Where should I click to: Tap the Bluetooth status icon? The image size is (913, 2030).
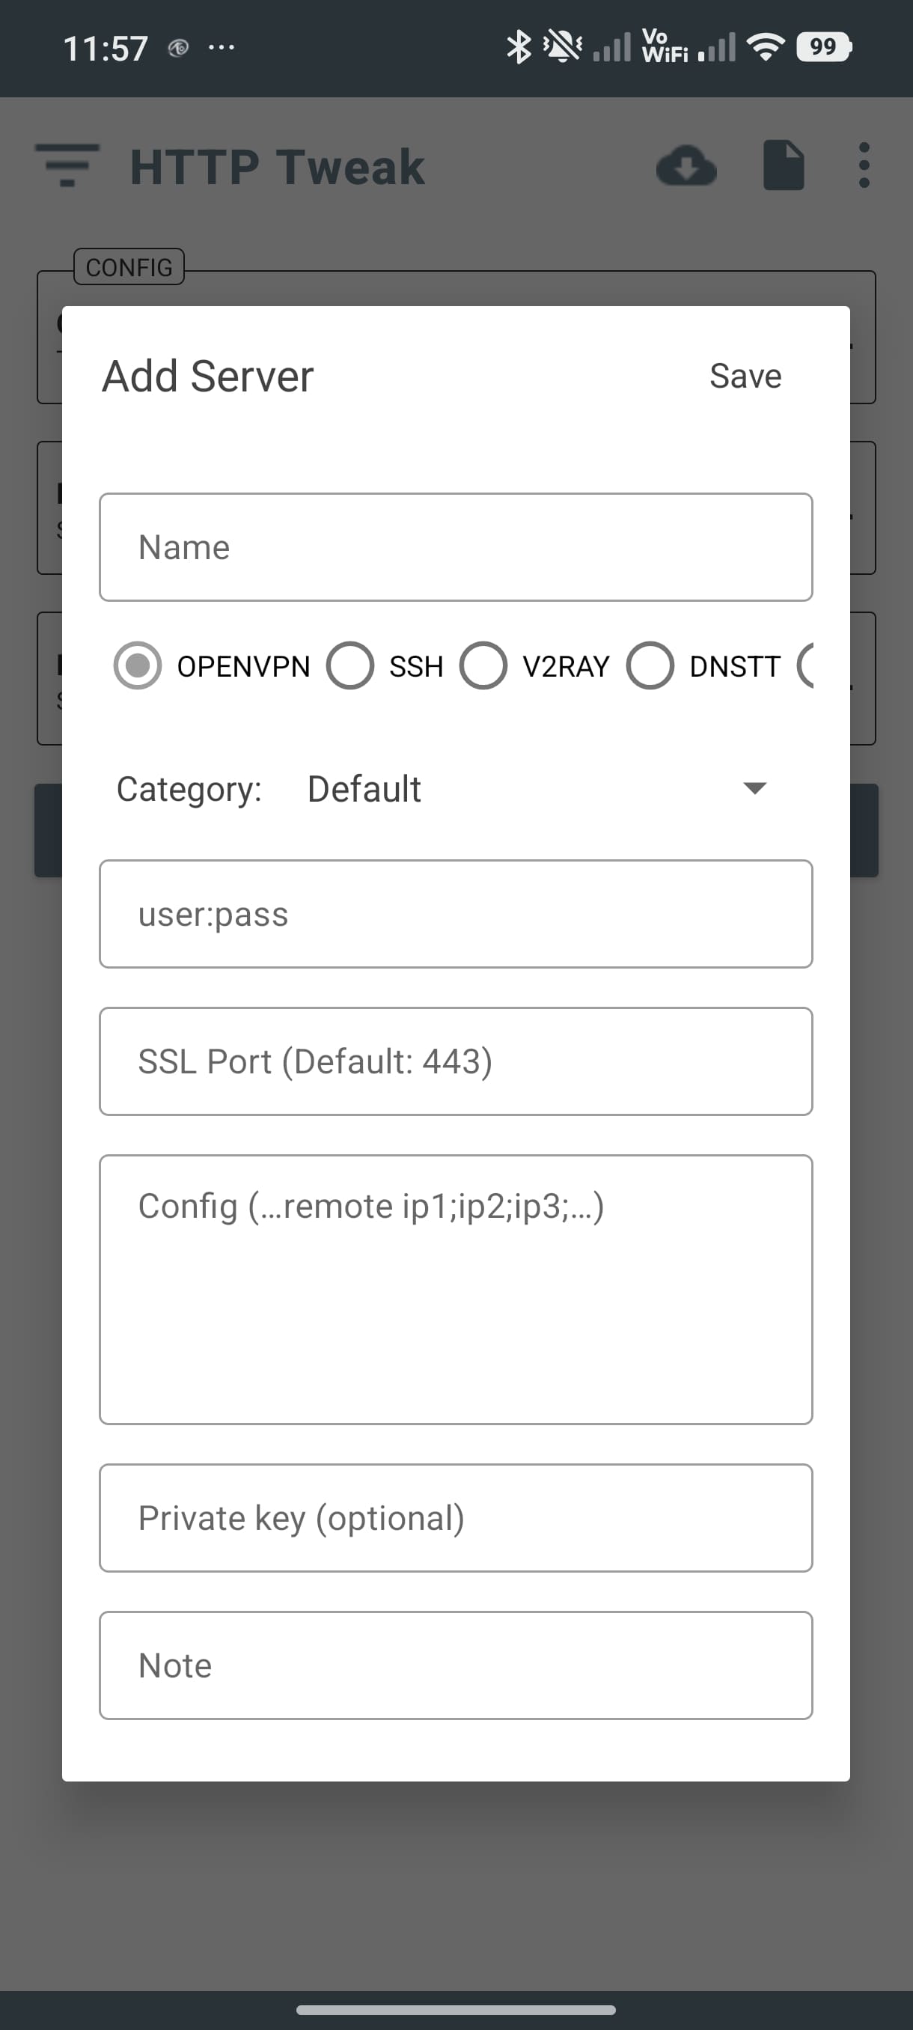[519, 47]
